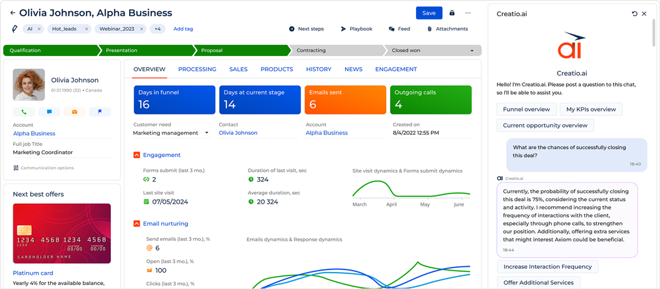Click the back arrow beside Olivia Johnson title
This screenshot has width=660, height=289.
tap(12, 13)
